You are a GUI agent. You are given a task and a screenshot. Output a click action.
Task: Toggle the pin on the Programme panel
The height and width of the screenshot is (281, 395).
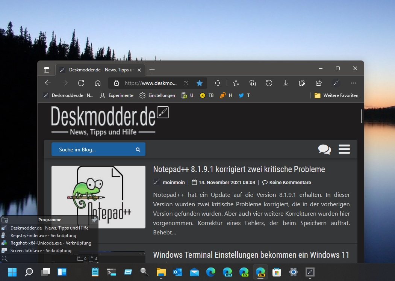(x=94, y=220)
